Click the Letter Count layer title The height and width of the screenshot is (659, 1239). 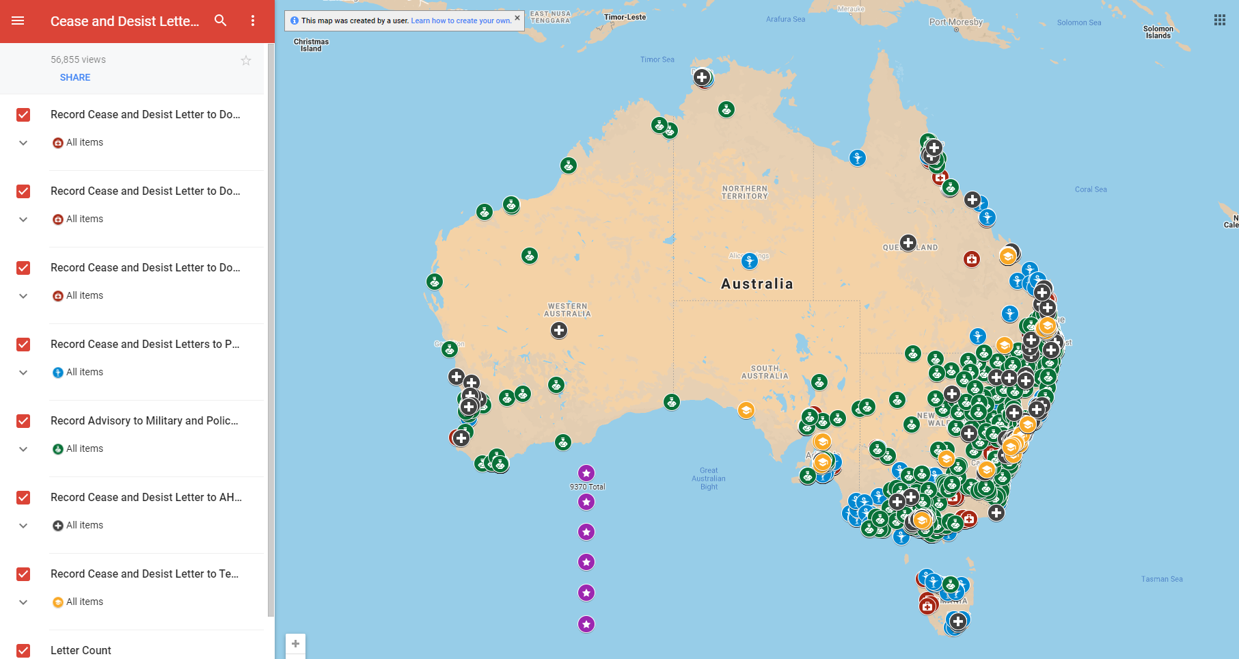81,651
